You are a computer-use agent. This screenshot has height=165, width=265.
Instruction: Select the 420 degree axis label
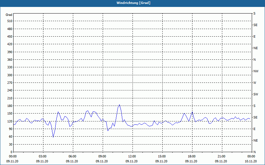(10, 44)
